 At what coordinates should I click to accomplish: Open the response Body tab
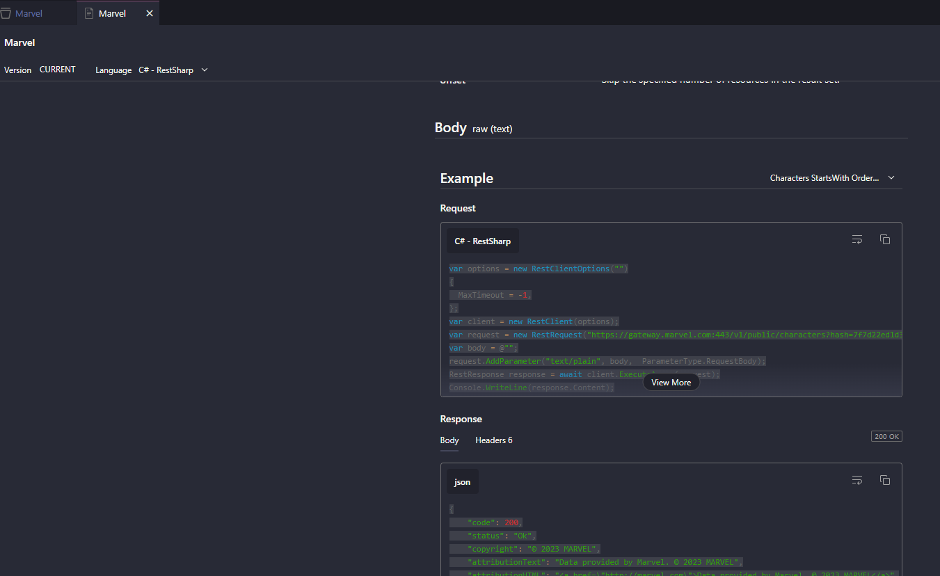tap(449, 440)
